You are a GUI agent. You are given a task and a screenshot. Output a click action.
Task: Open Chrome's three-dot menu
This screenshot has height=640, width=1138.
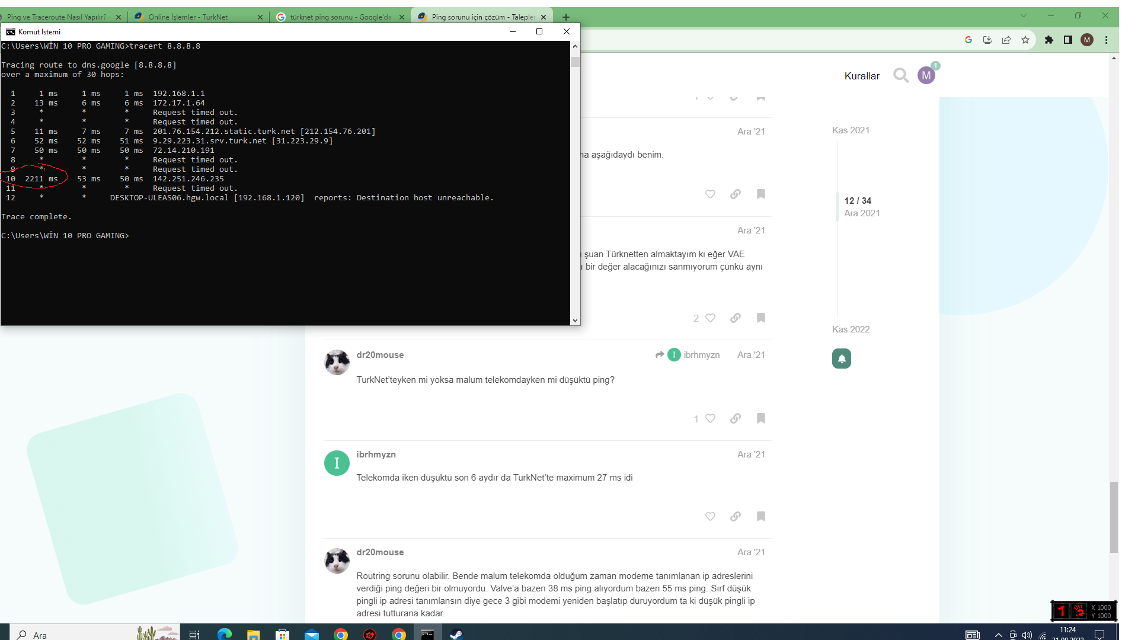click(1106, 40)
